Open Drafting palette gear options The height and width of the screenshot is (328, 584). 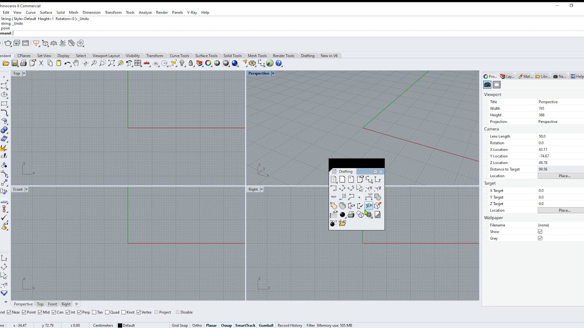click(375, 172)
